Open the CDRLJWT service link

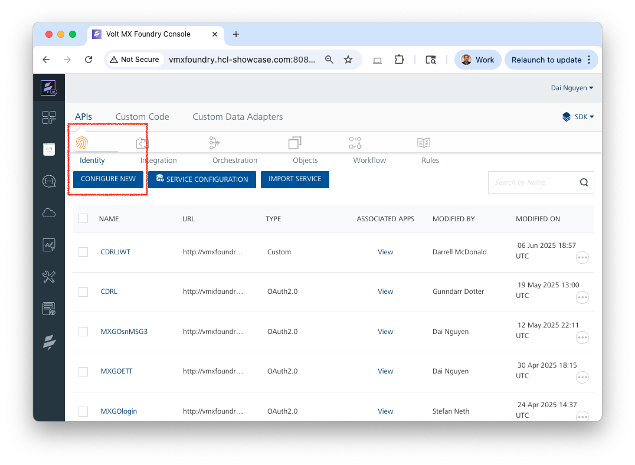pos(116,252)
